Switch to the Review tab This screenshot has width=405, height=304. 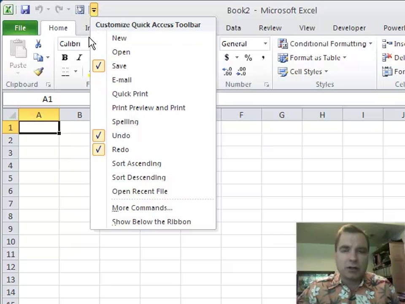[x=270, y=28]
